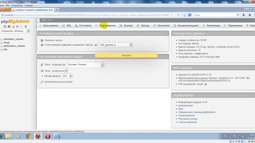Select performance_schema database name

[14, 46]
